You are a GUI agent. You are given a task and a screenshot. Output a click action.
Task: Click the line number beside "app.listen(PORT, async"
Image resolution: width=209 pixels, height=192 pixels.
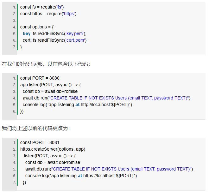coord(14,85)
